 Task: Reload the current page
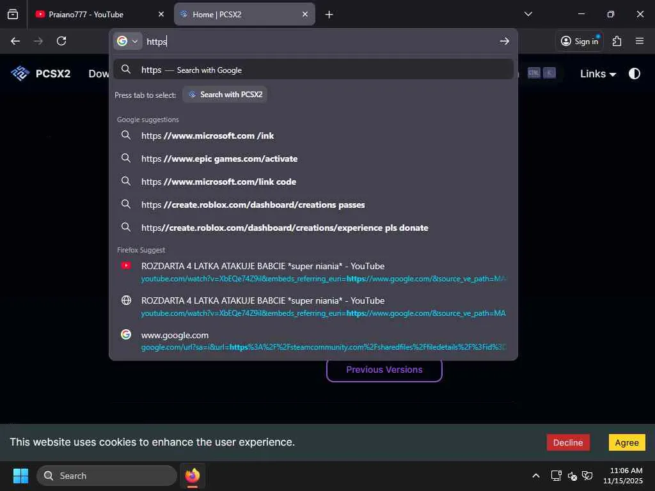(61, 41)
